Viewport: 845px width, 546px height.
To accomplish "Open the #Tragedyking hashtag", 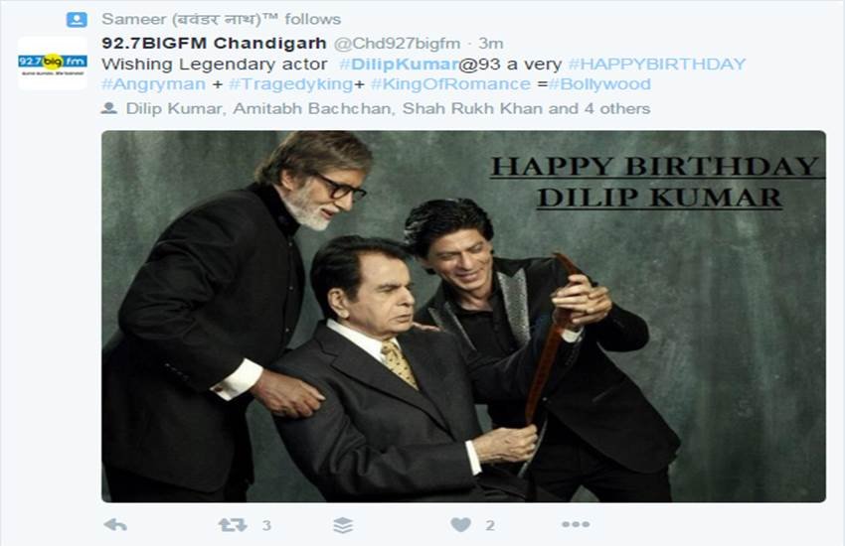I will pos(291,84).
